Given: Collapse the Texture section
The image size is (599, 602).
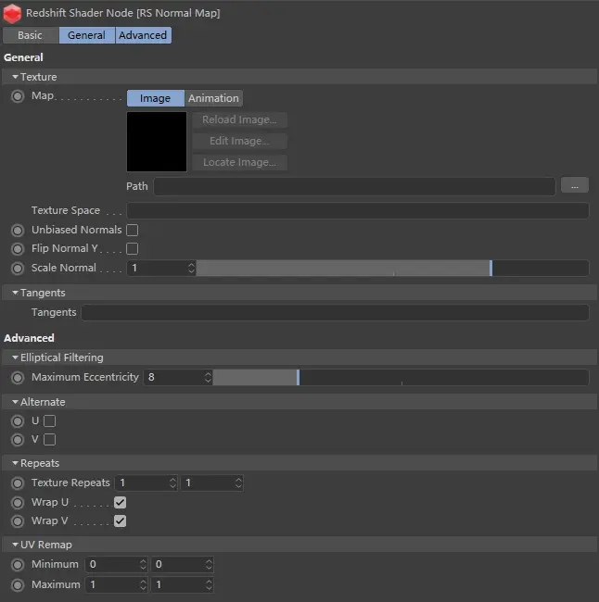Looking at the screenshot, I should [x=15, y=77].
